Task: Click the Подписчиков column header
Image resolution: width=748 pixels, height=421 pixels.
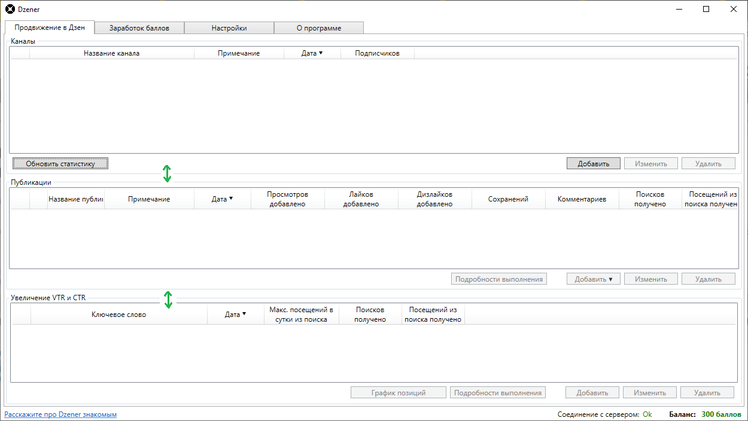Action: coord(377,53)
